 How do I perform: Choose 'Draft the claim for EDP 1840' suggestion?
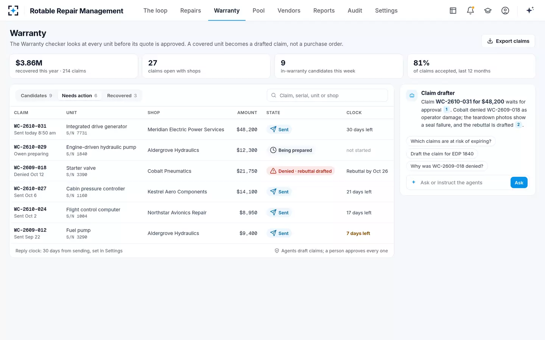442,154
